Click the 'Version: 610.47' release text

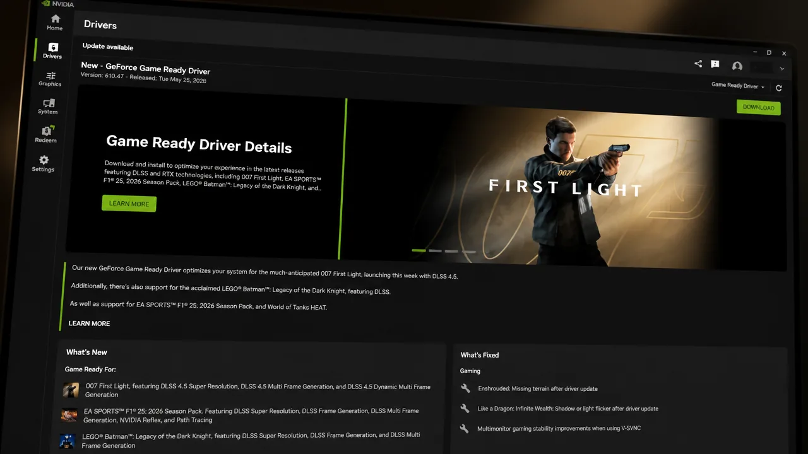(x=143, y=78)
